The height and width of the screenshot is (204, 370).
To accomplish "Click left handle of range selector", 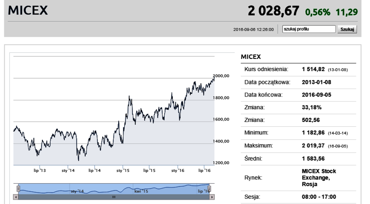I will click(x=18, y=188).
